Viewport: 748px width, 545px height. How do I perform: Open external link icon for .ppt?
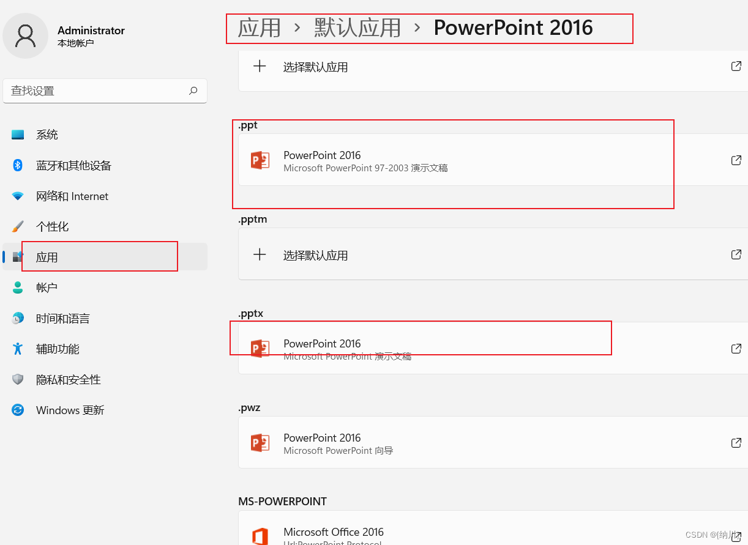736,160
